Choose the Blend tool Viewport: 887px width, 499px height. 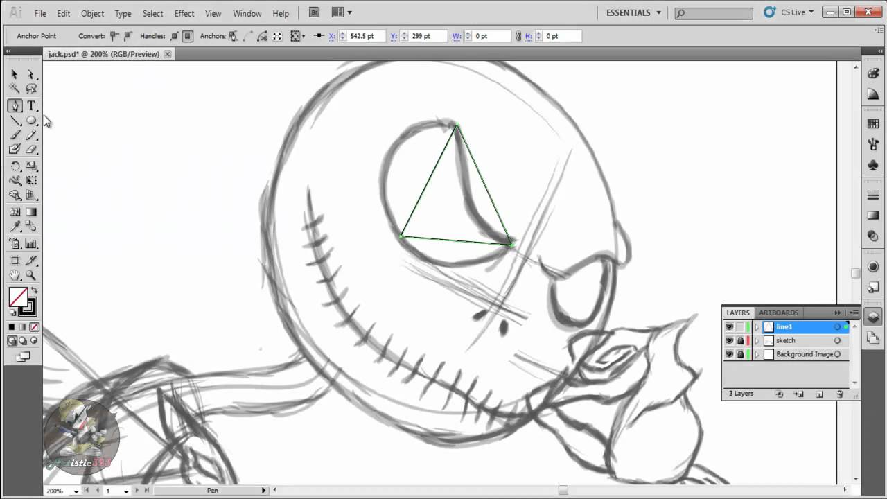[31, 227]
